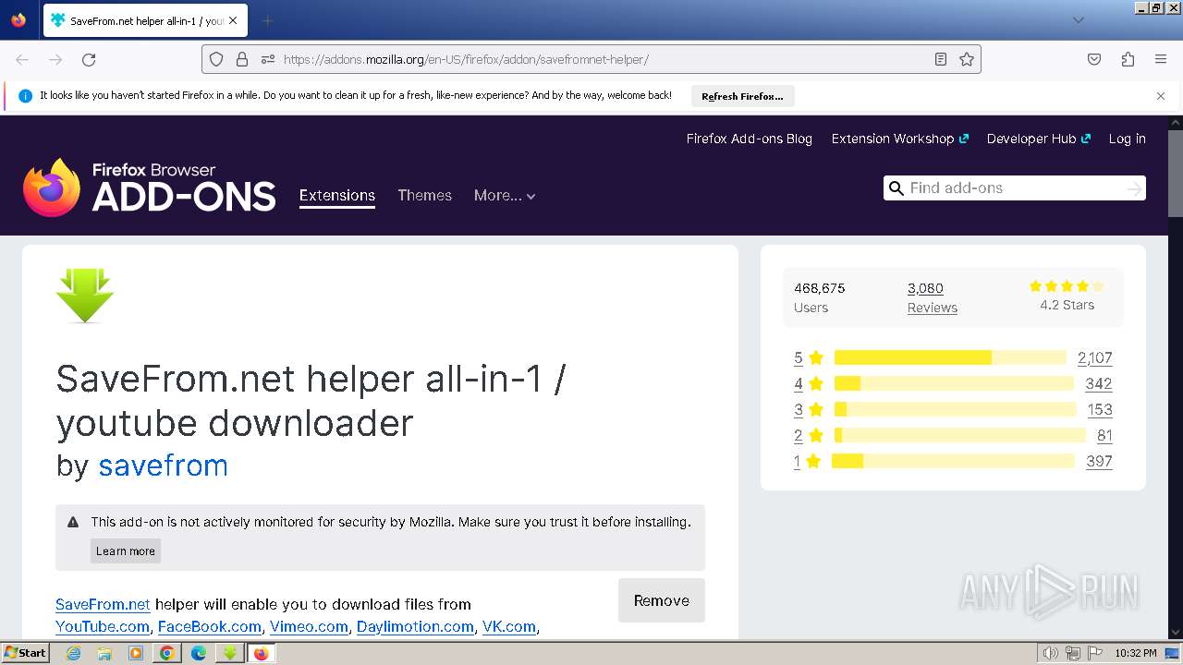Switch to Firefox taskbar button

pos(261,653)
